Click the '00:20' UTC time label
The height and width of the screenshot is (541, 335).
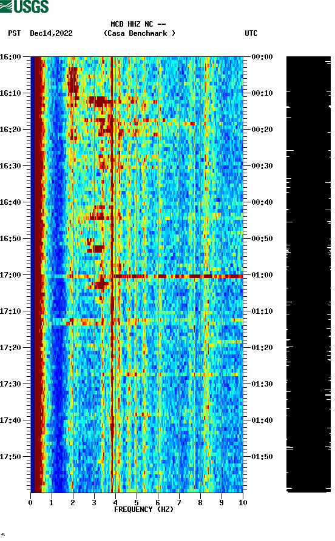click(x=262, y=130)
